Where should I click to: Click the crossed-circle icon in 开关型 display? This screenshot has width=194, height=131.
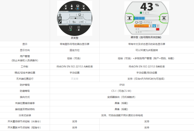pos(79,27)
